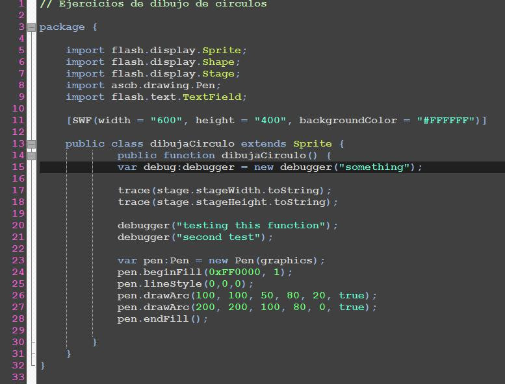Click 'class' keyword on line 13
Image resolution: width=505 pixels, height=384 pixels.
click(127, 143)
